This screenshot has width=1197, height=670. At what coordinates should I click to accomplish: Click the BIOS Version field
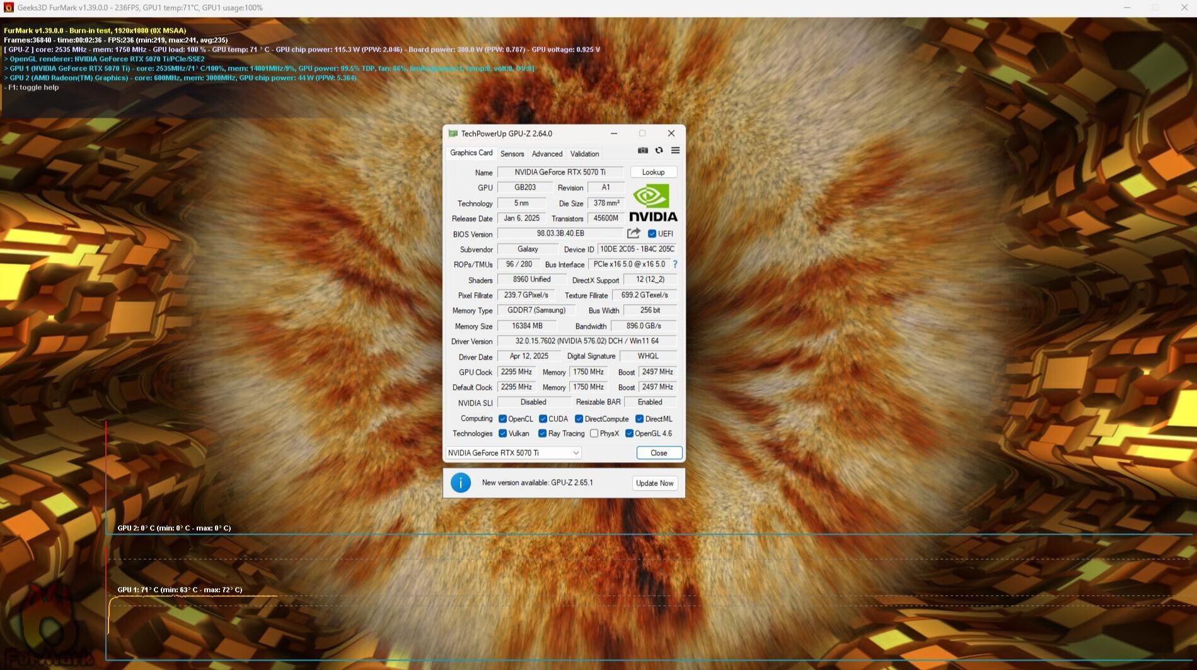click(x=560, y=234)
